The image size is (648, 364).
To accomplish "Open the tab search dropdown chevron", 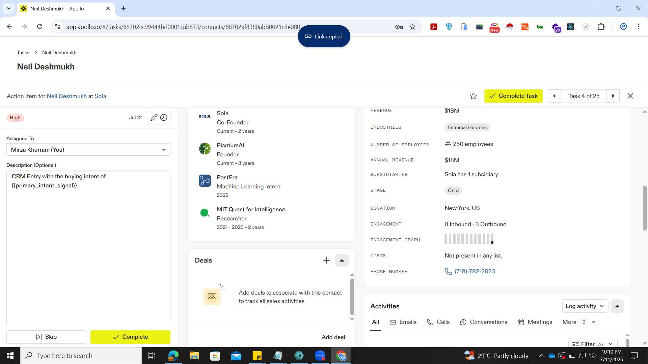I will 8,8.
